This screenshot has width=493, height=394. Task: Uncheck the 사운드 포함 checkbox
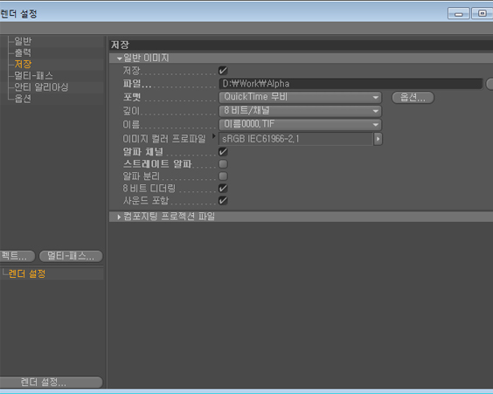click(223, 200)
